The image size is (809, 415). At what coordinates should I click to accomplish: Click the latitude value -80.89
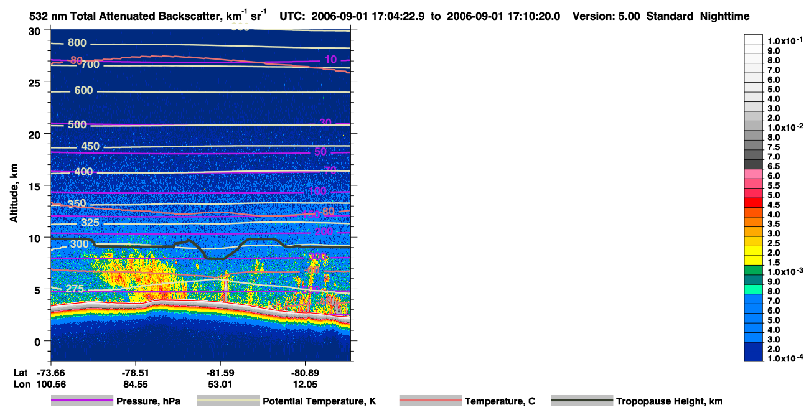tap(306, 372)
